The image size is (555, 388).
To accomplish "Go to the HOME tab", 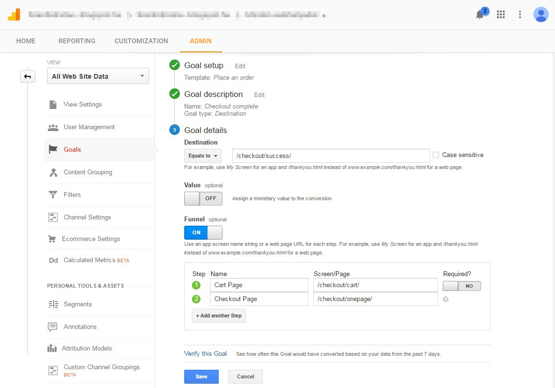I will point(26,41).
